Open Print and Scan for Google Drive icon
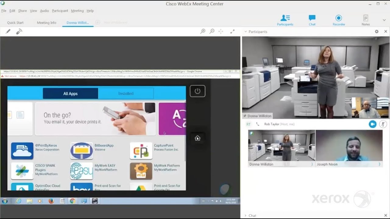This screenshot has width=390, height=219. (141, 186)
